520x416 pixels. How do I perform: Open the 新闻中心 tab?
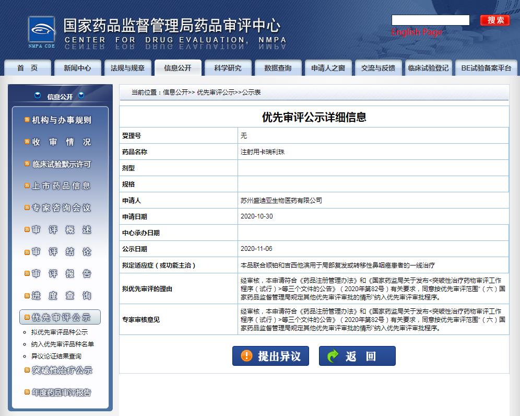tap(78, 68)
